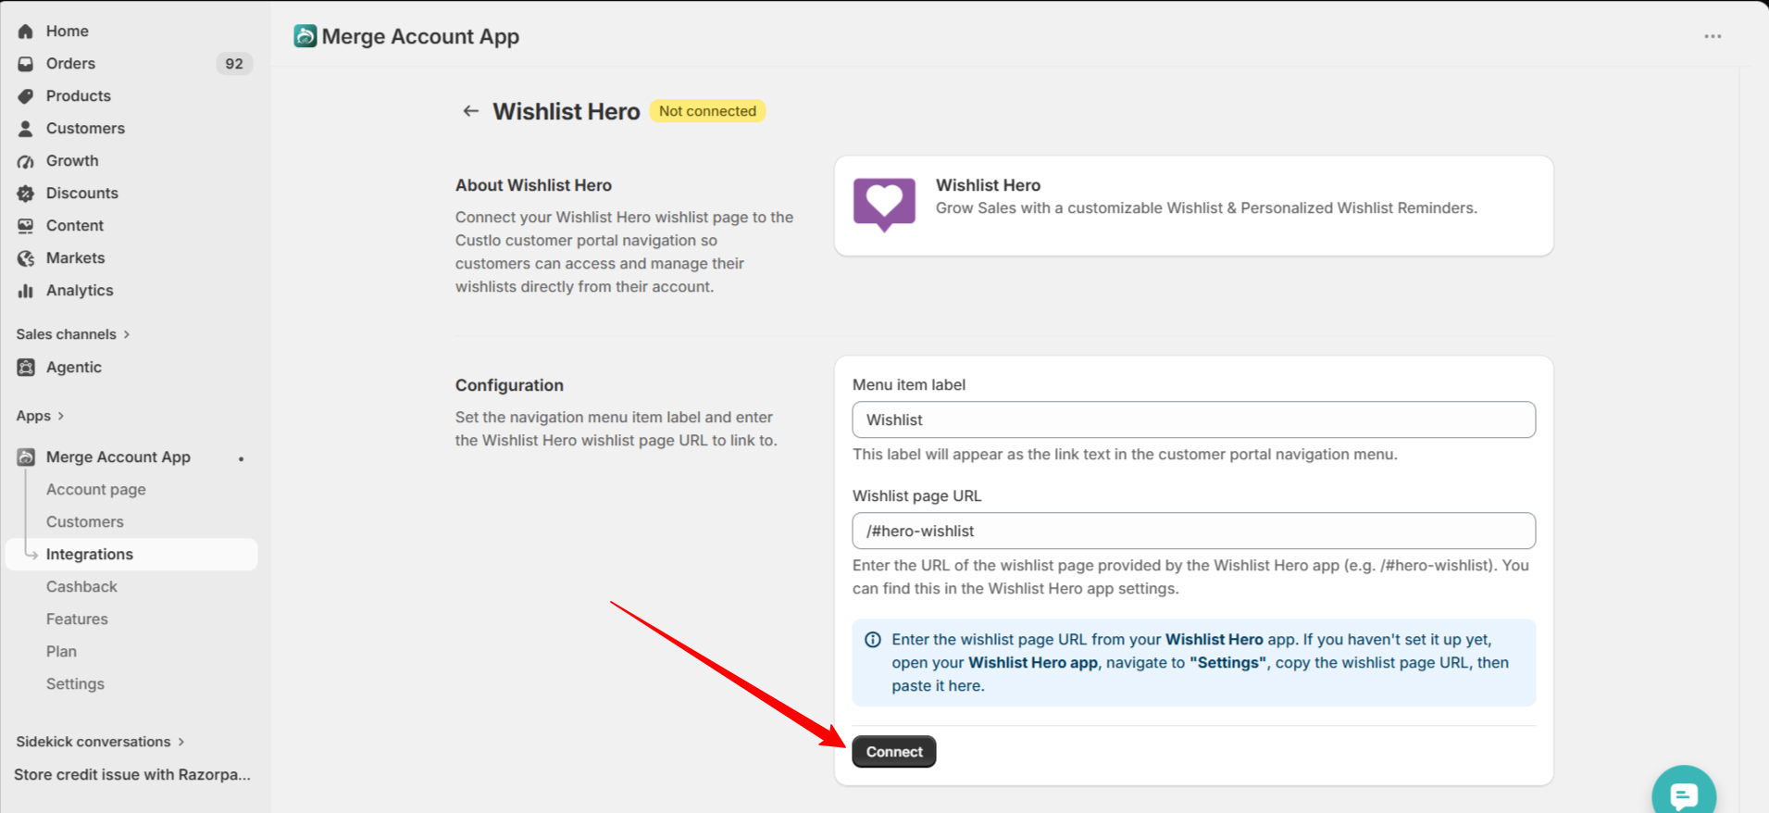Viewport: 1769px width, 813px height.
Task: Select Integrations in app submenu
Action: click(x=131, y=555)
